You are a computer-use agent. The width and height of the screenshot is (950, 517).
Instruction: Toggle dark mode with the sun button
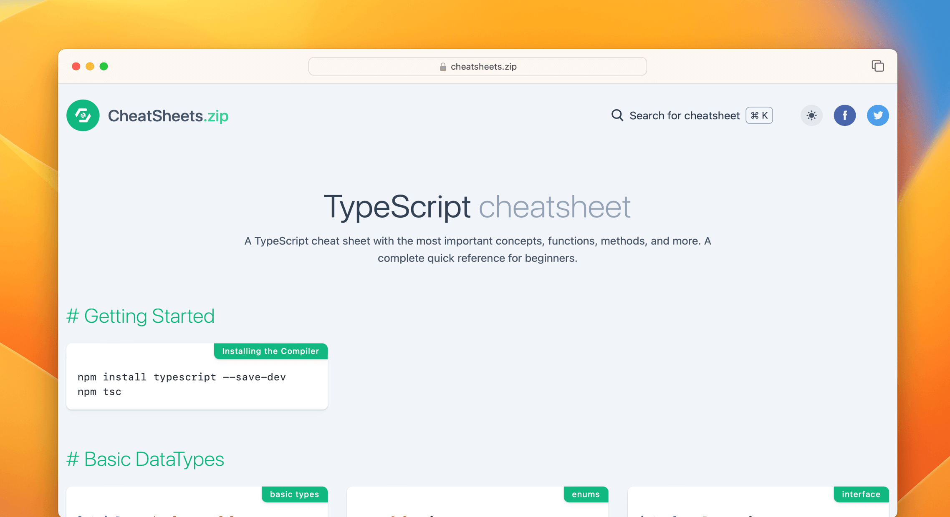coord(811,115)
